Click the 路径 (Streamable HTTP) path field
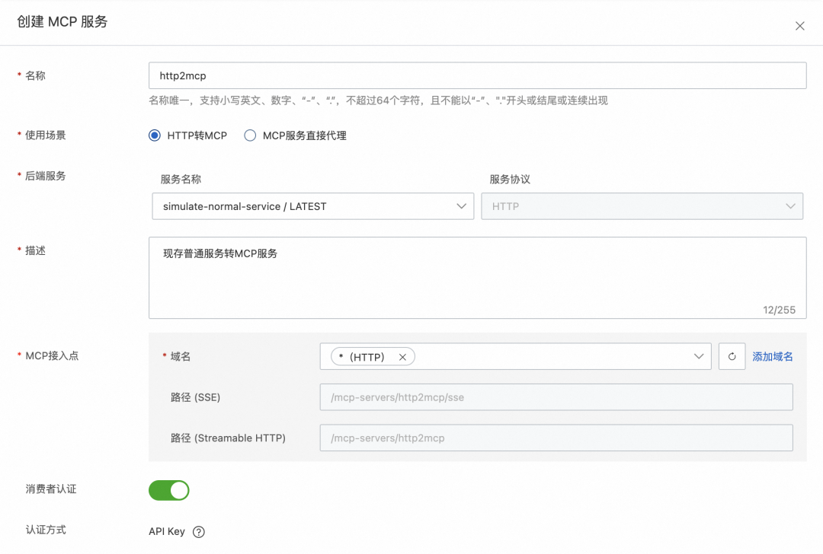This screenshot has height=554, width=823. click(556, 438)
